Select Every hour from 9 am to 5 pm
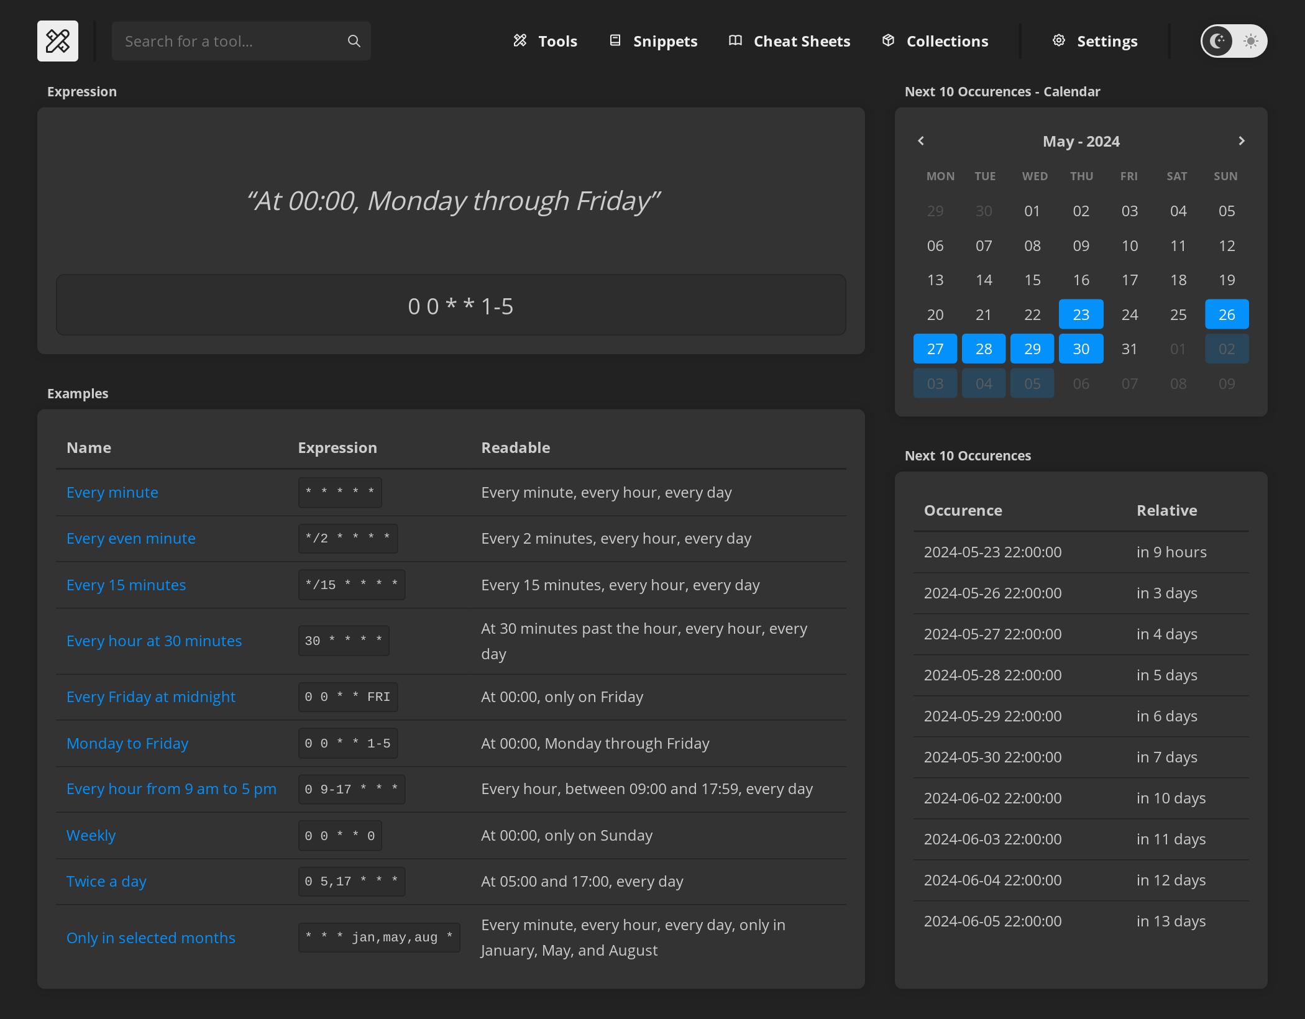The width and height of the screenshot is (1305, 1019). pos(172,788)
